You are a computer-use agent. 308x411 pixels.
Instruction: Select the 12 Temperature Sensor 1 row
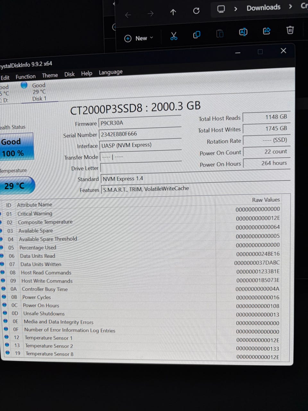(x=143, y=339)
